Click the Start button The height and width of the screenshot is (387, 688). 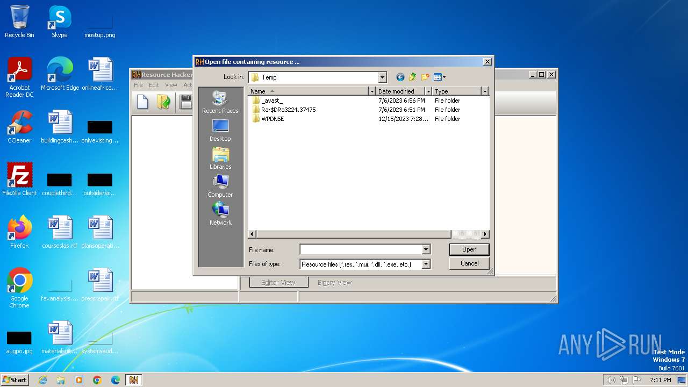tap(15, 379)
